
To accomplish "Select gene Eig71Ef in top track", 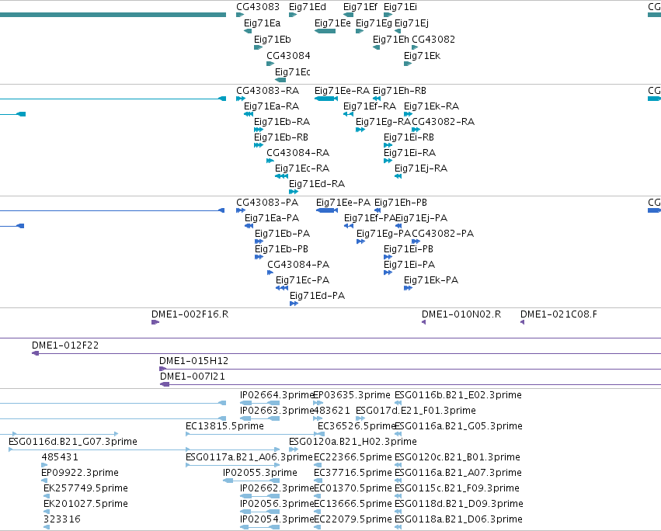I will [360, 7].
